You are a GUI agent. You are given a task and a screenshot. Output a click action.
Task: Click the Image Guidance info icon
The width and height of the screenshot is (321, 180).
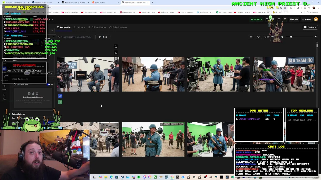click(27, 79)
